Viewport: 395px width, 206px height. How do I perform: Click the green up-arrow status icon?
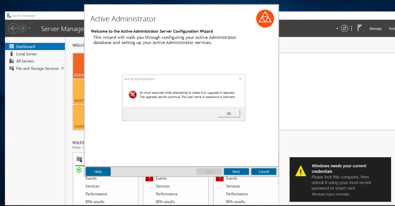coord(79,170)
